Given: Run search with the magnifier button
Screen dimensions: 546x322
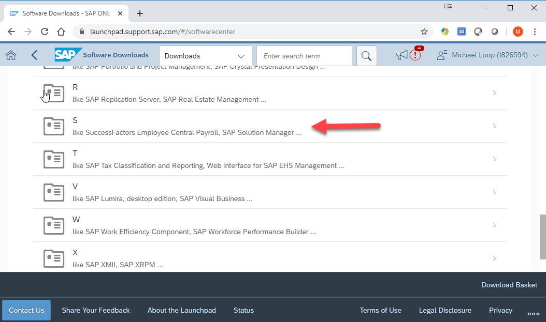Looking at the screenshot, I should click(366, 56).
